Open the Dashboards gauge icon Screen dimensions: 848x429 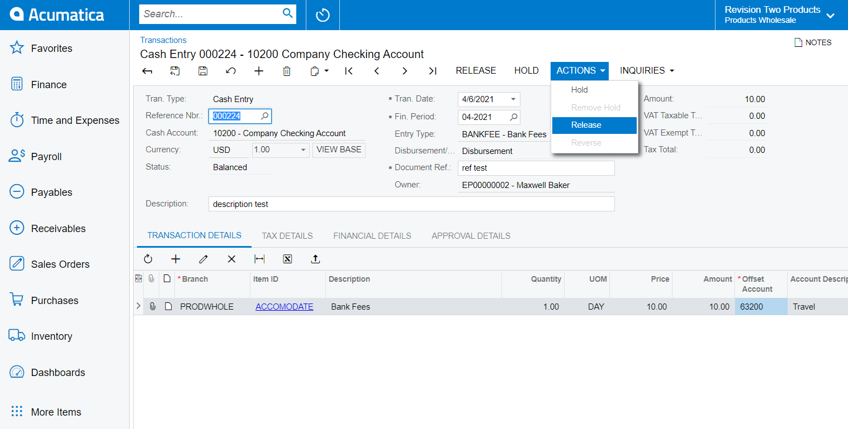17,372
